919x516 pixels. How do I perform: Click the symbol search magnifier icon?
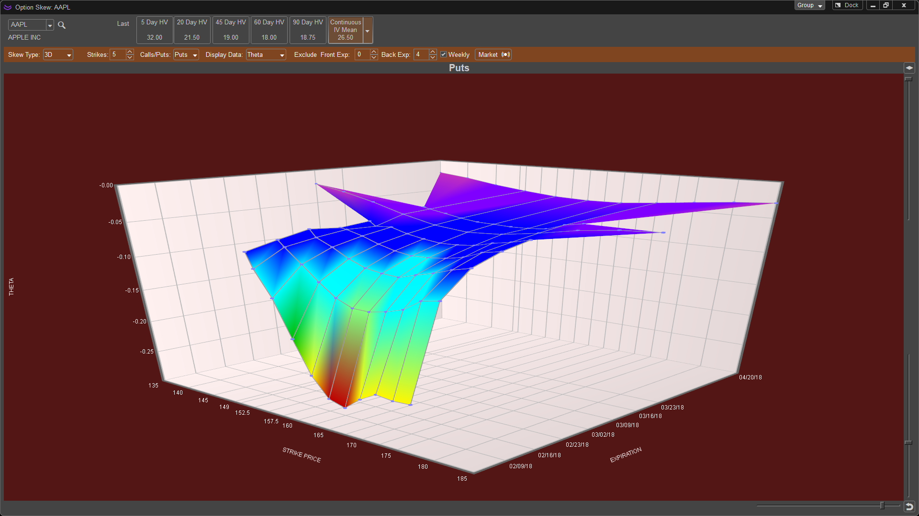(x=62, y=25)
